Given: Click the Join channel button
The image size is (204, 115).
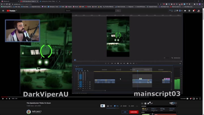Looking at the screenshot, I should tap(125, 112).
